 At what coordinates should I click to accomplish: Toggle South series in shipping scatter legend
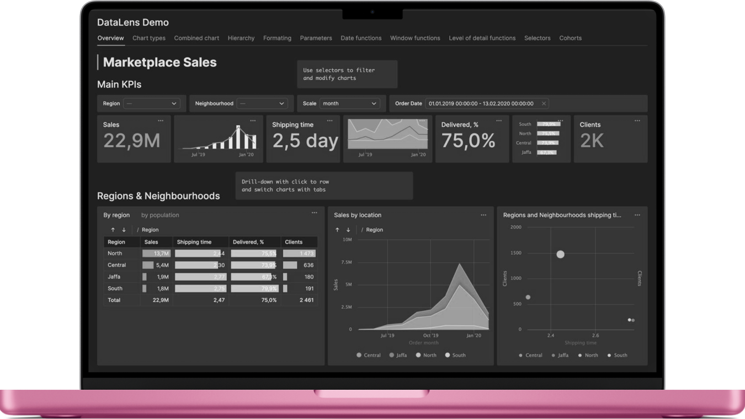coord(617,355)
